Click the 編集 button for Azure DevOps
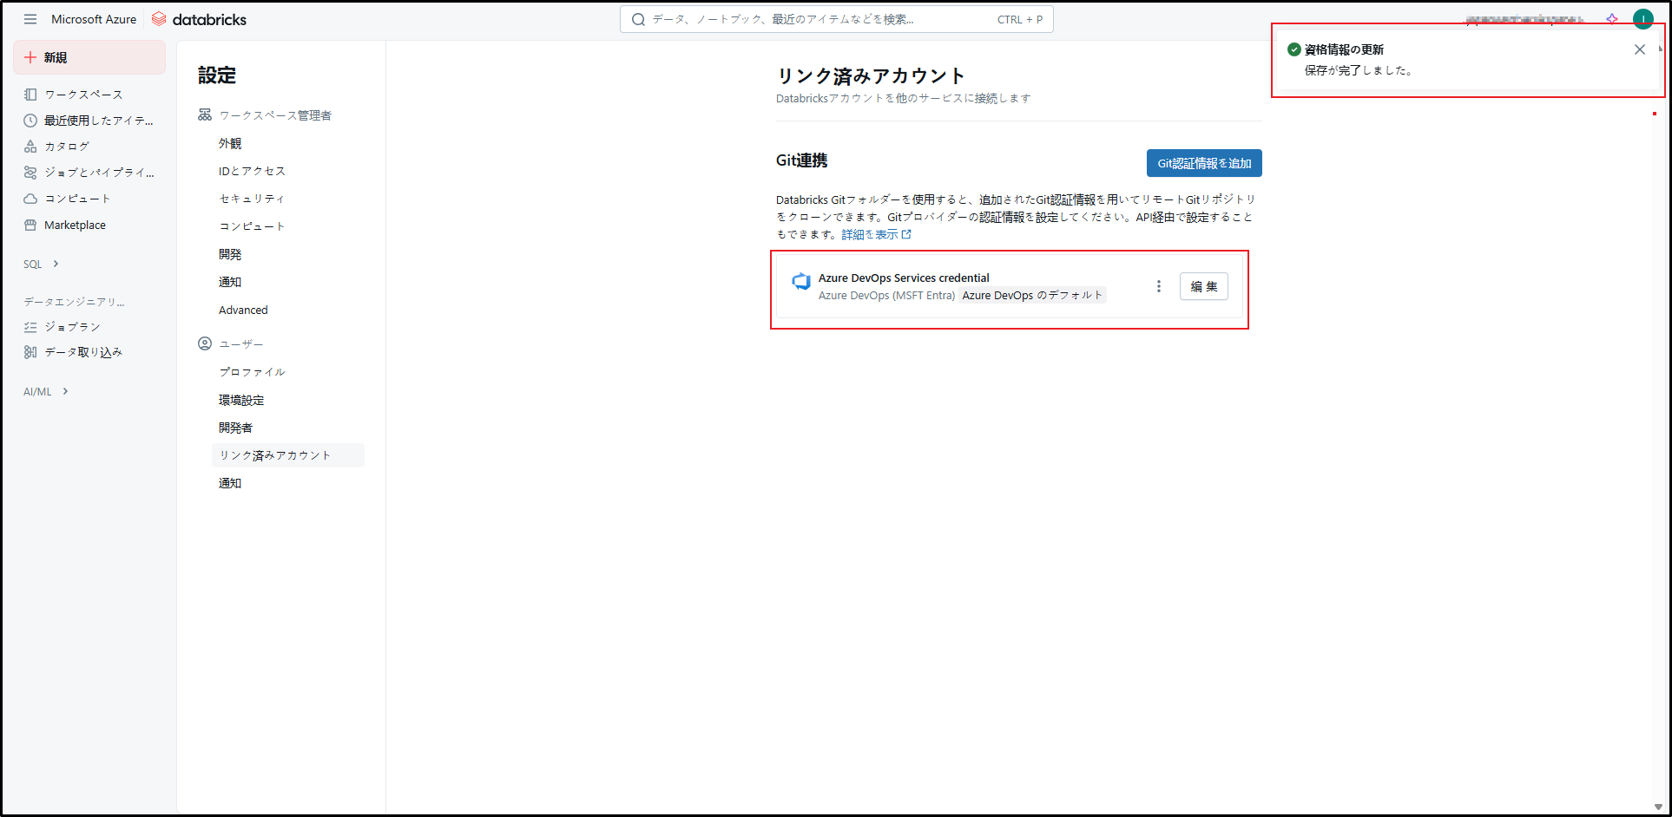Image resolution: width=1672 pixels, height=817 pixels. point(1203,286)
